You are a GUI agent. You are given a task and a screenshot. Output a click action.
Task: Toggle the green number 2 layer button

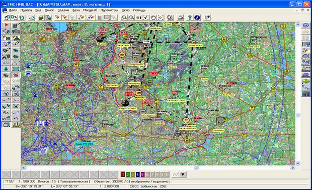pyautogui.click(x=128, y=174)
